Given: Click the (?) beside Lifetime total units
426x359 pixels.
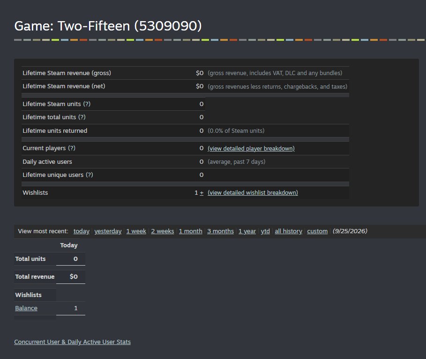Looking at the screenshot, I should pyautogui.click(x=82, y=117).
